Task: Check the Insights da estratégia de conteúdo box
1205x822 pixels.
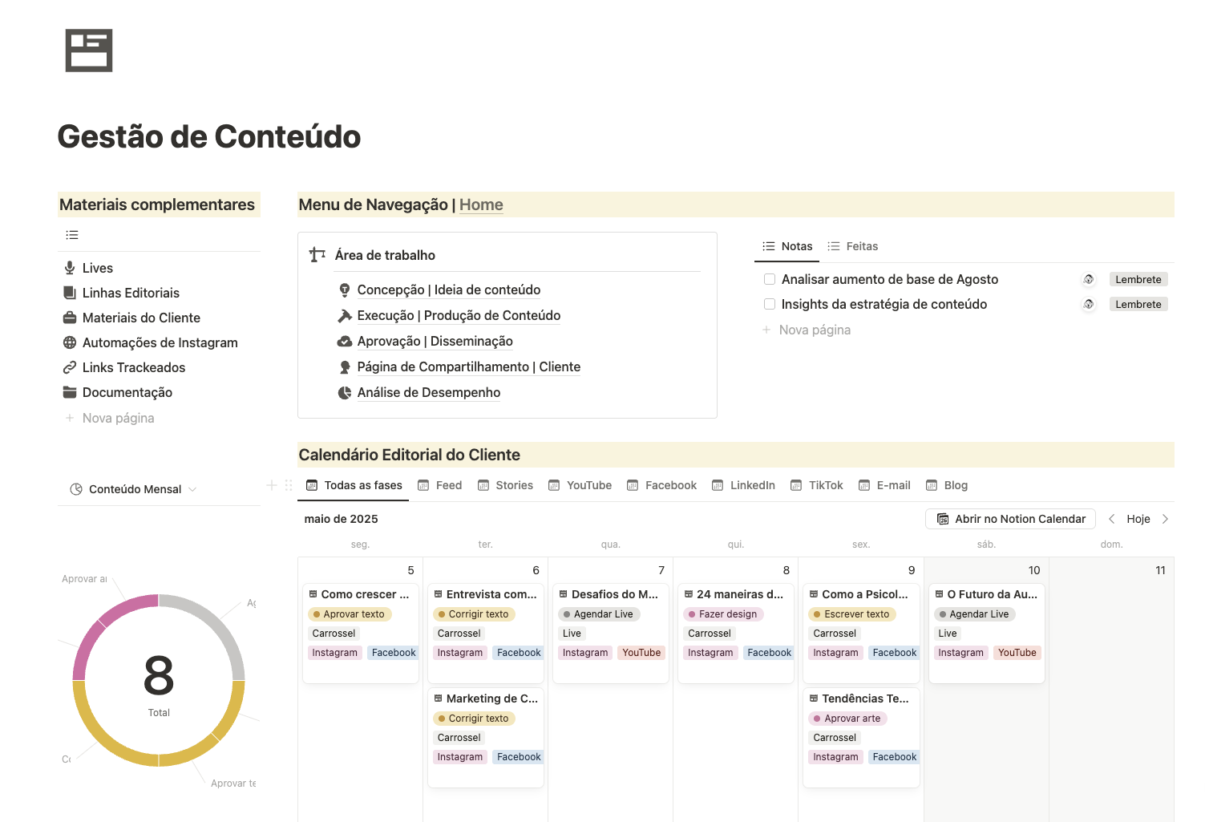Action: 770,304
